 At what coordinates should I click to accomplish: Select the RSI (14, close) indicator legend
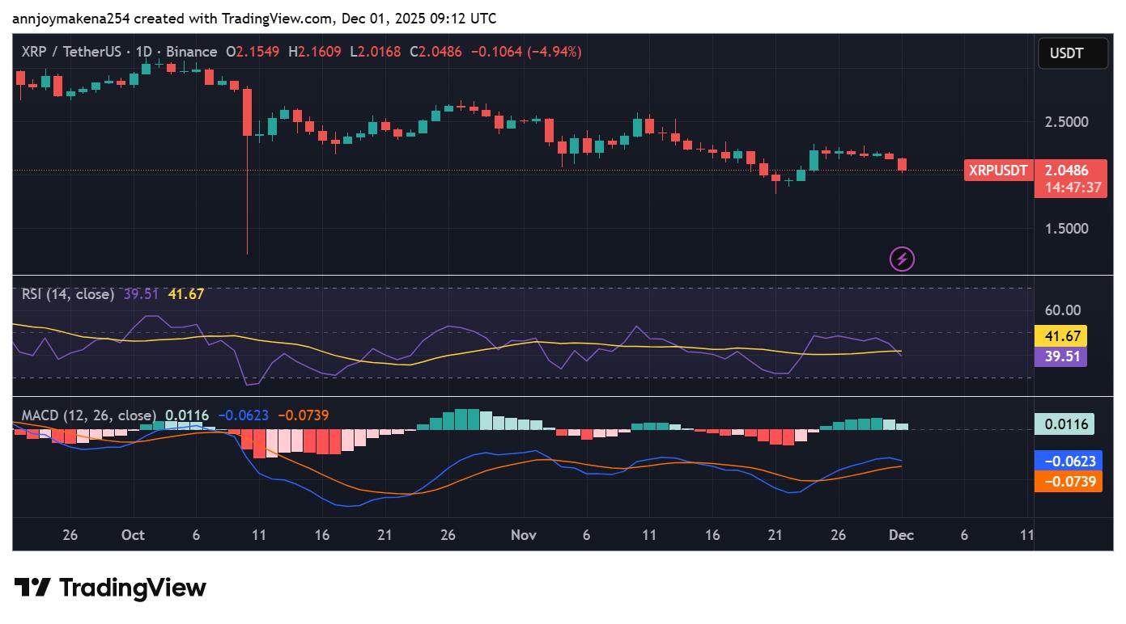click(x=68, y=294)
